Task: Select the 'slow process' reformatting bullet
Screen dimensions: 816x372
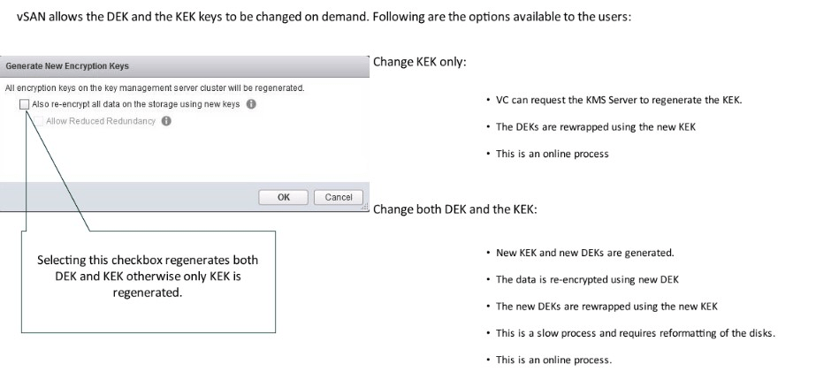Action: 635,333
